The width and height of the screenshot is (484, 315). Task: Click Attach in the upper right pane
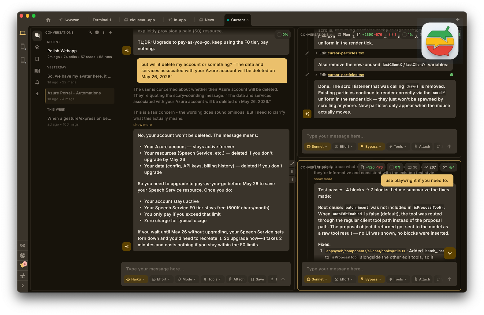pos(422,147)
